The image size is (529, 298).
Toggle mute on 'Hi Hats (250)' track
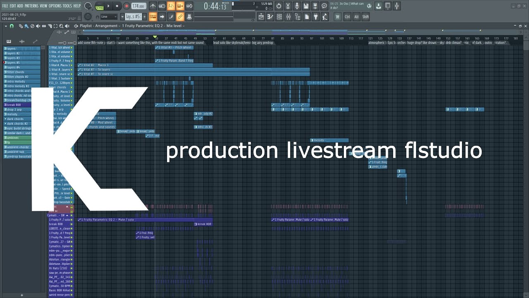(71, 268)
